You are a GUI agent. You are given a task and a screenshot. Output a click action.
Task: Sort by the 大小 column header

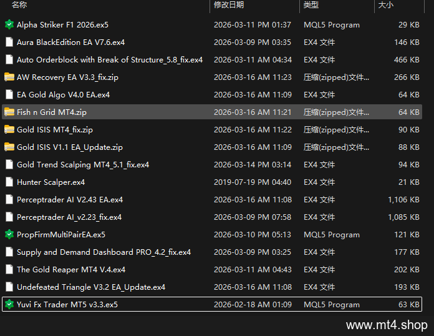click(385, 5)
